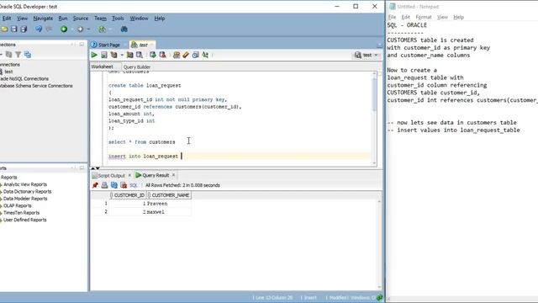Open Format menu in Notepad
This screenshot has height=303, width=538.
pyautogui.click(x=424, y=17)
